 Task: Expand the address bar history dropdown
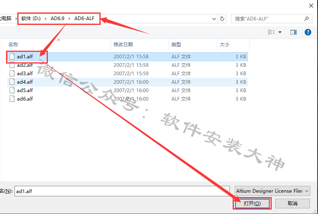214,19
